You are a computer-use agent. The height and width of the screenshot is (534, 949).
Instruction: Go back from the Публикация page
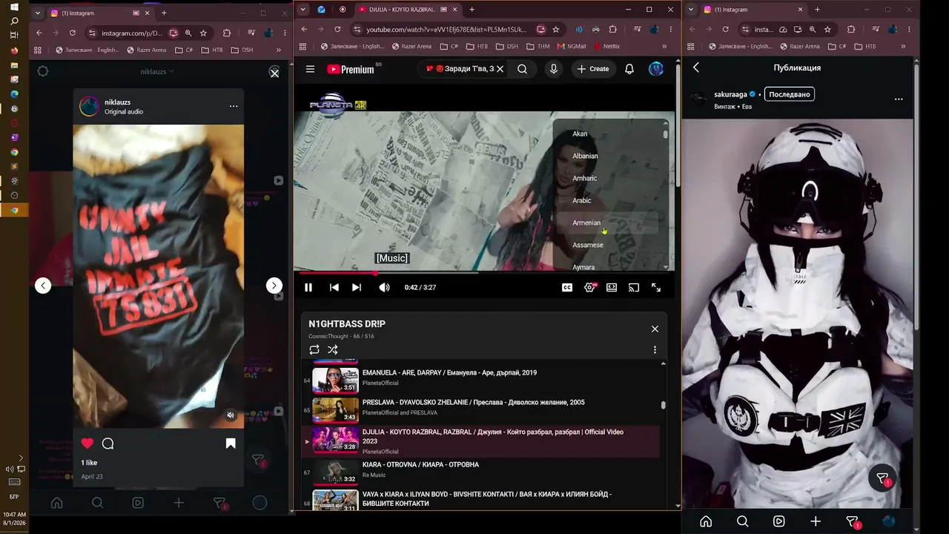(x=696, y=67)
